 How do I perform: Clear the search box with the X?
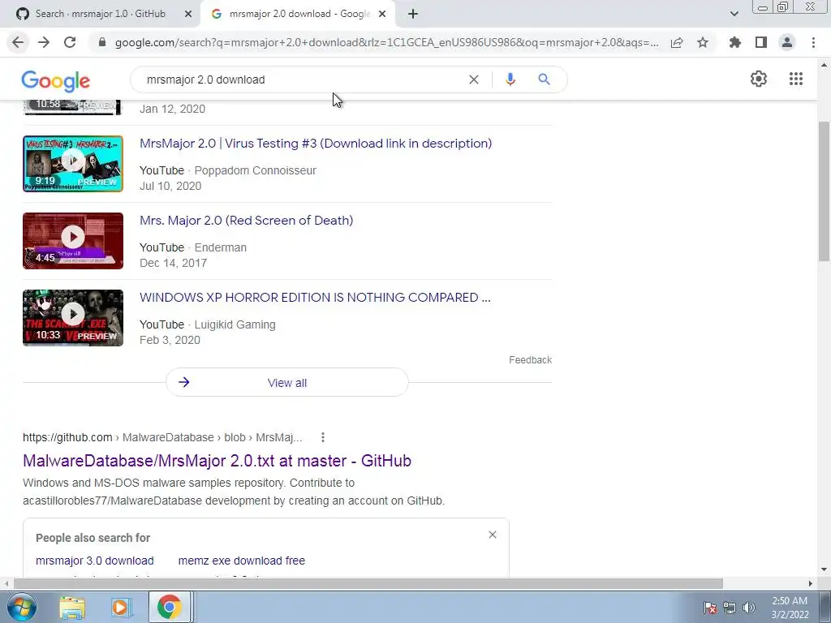pyautogui.click(x=474, y=79)
